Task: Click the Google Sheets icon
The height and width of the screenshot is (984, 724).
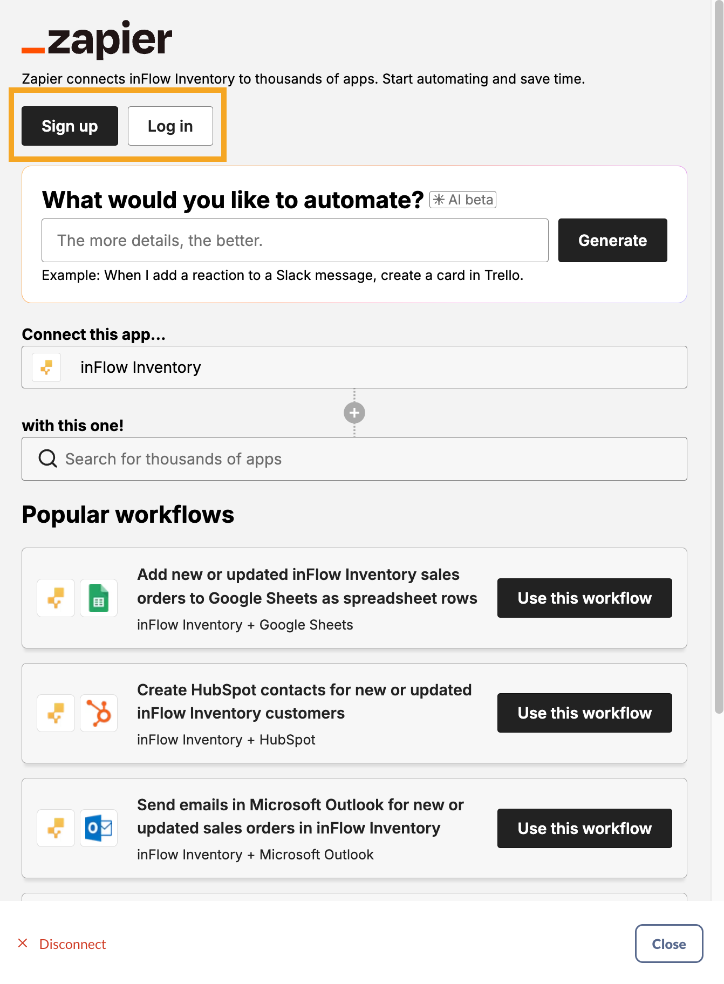Action: (x=99, y=598)
